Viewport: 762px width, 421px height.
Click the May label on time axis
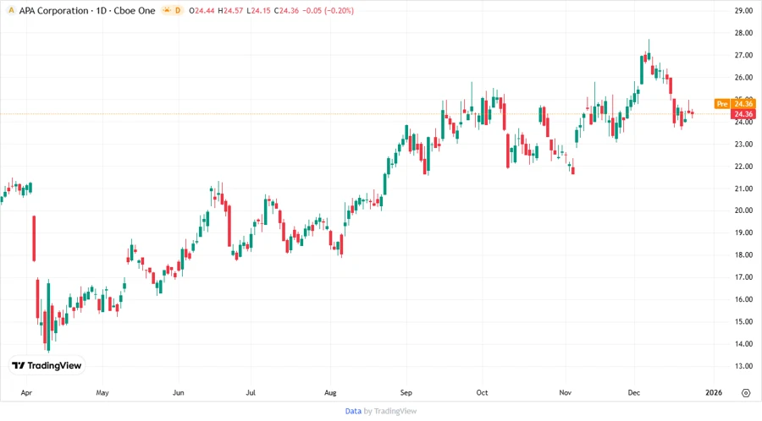[102, 393]
